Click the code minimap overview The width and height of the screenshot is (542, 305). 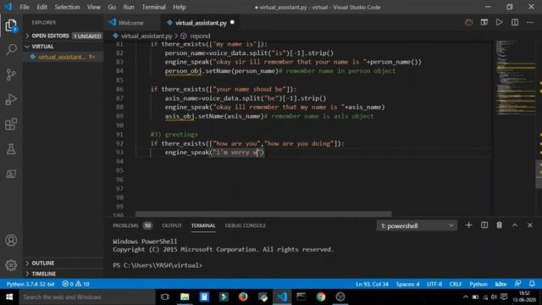click(x=515, y=78)
